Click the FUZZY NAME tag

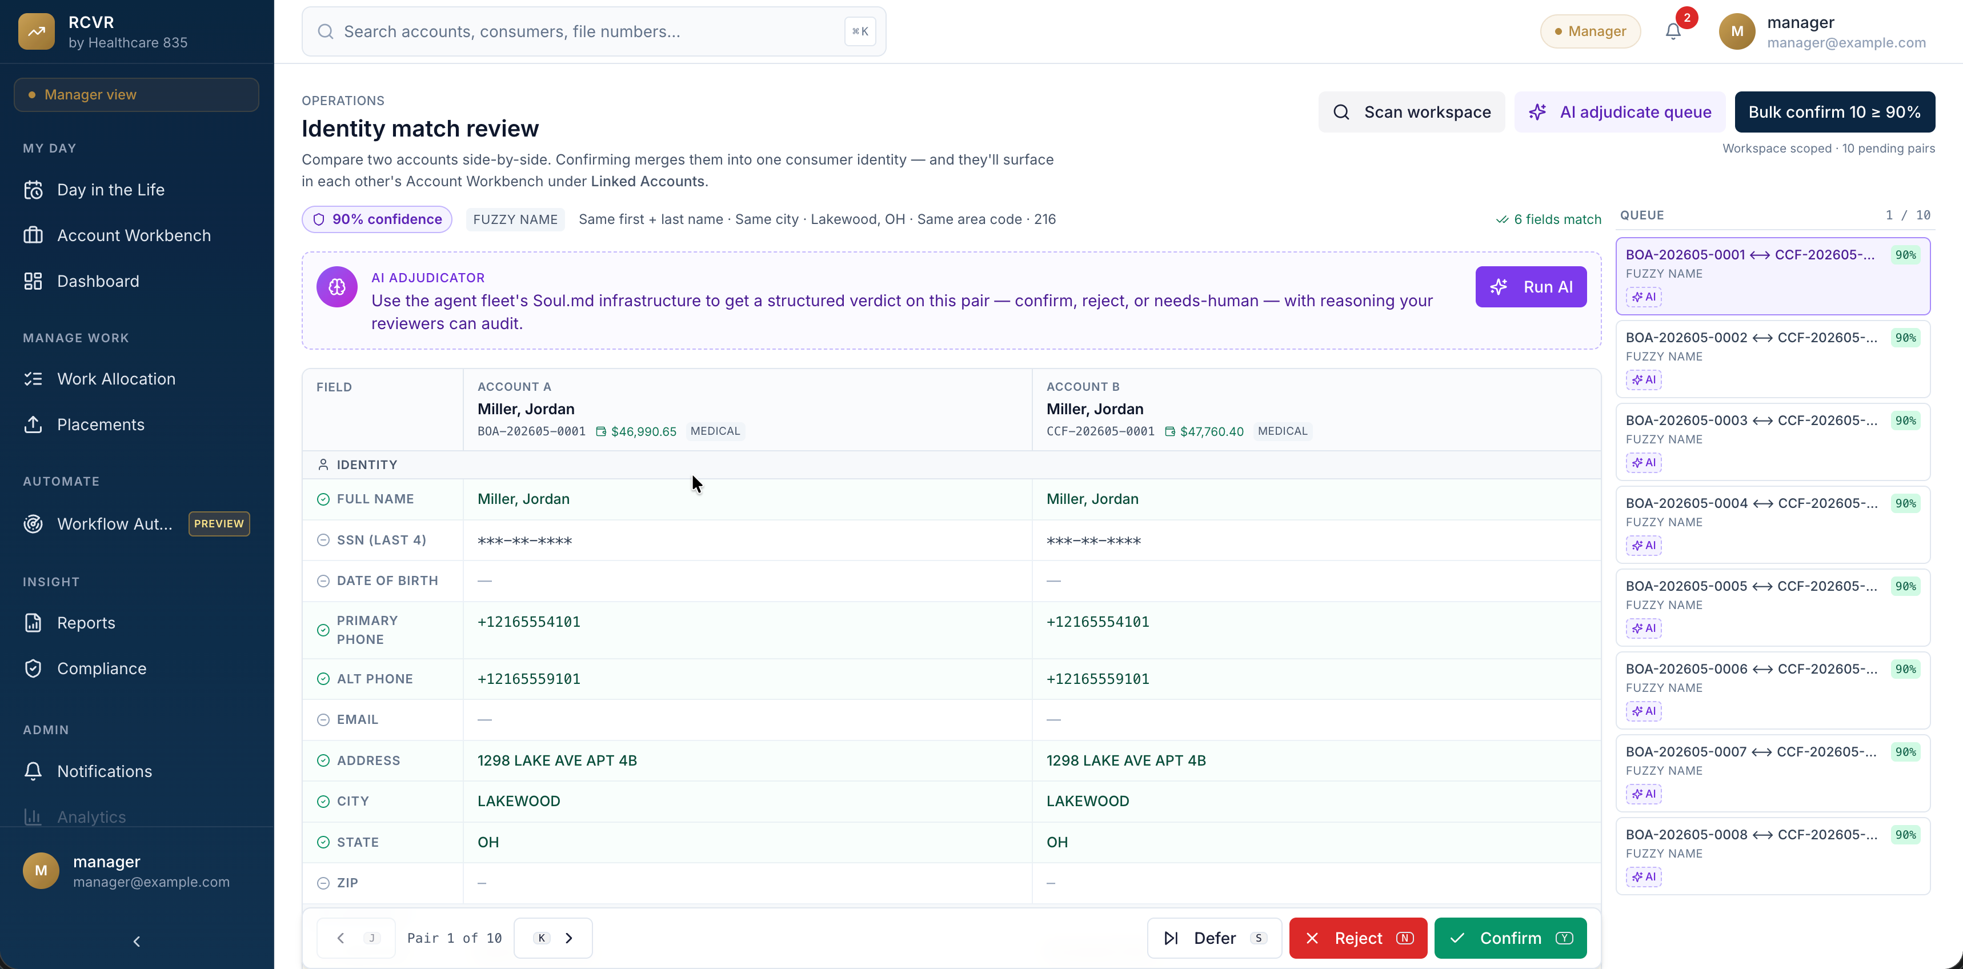point(515,219)
